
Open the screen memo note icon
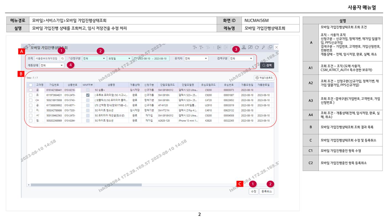[250, 47]
